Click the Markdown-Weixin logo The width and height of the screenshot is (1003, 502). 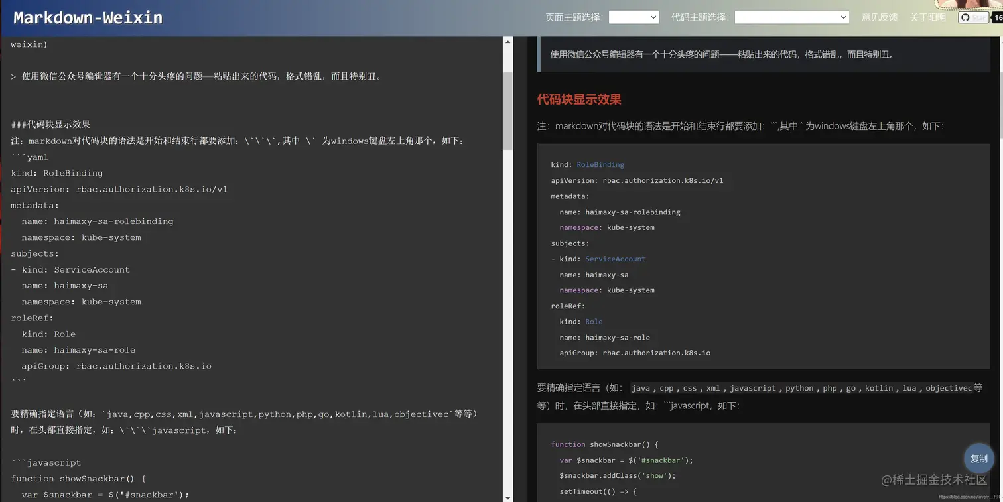[x=86, y=17]
